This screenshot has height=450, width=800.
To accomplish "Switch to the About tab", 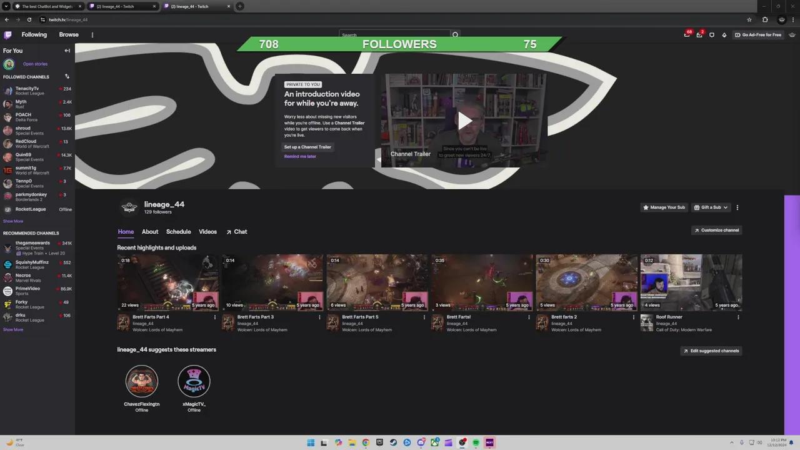I will [150, 232].
